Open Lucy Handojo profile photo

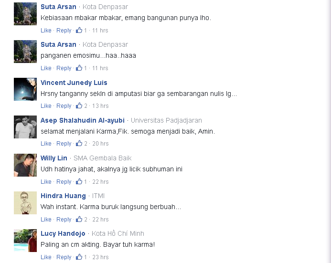pos(25,241)
